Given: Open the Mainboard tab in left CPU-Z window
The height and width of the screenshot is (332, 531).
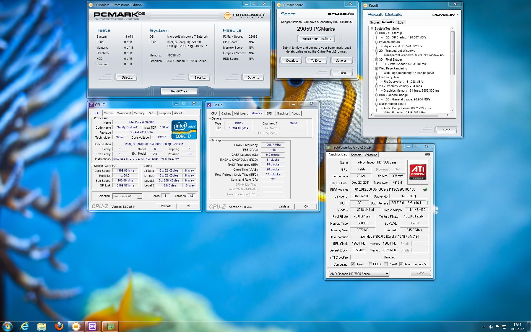Looking at the screenshot, I should 124,113.
